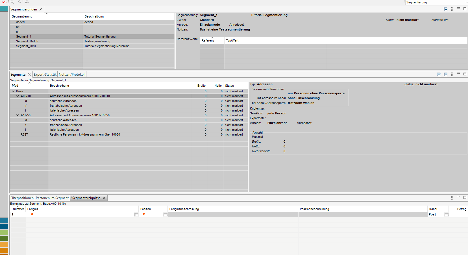This screenshot has height=255, width=468.
Task: Open the Segmentierung perspective dropdown
Action: [436, 3]
